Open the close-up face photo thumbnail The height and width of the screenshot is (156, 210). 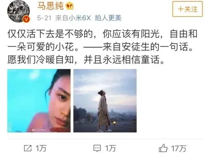point(39,101)
